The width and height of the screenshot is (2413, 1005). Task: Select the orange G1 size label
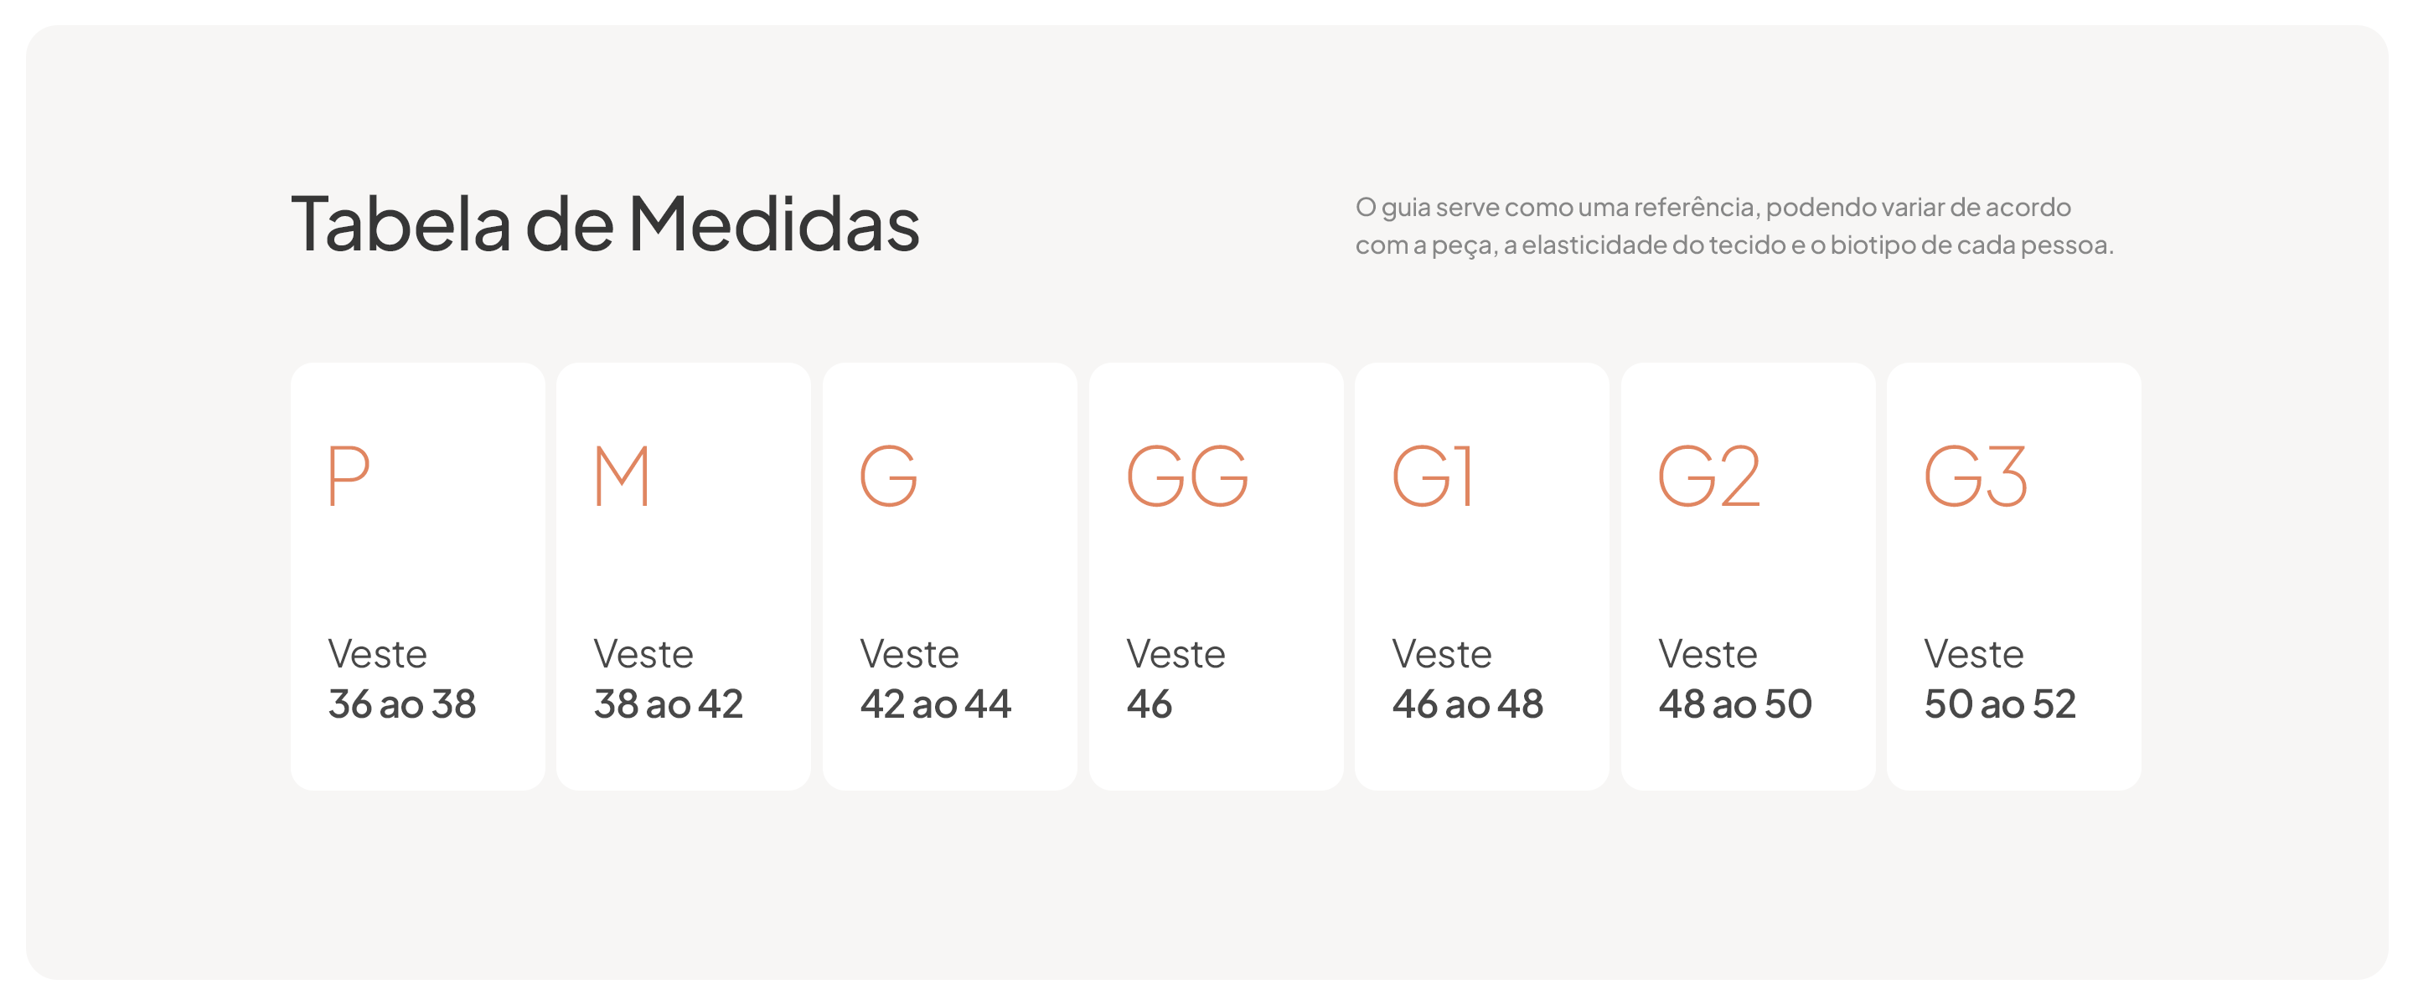coord(1434,476)
